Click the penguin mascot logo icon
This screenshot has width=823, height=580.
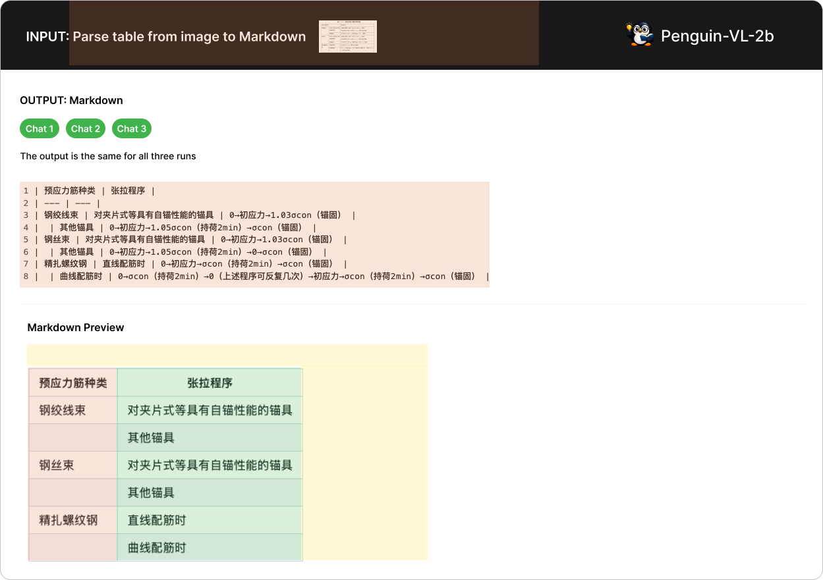click(639, 36)
